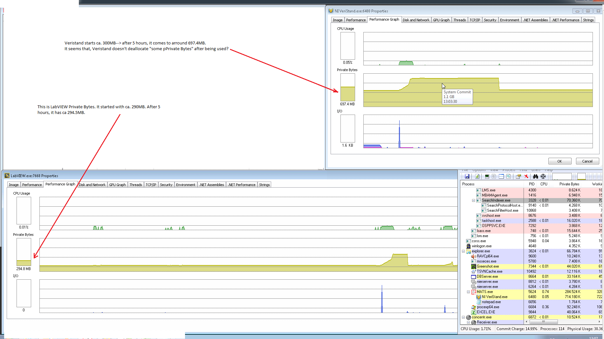
Task: Click the commit history mini graph in the toolbar
Action: coord(581,176)
